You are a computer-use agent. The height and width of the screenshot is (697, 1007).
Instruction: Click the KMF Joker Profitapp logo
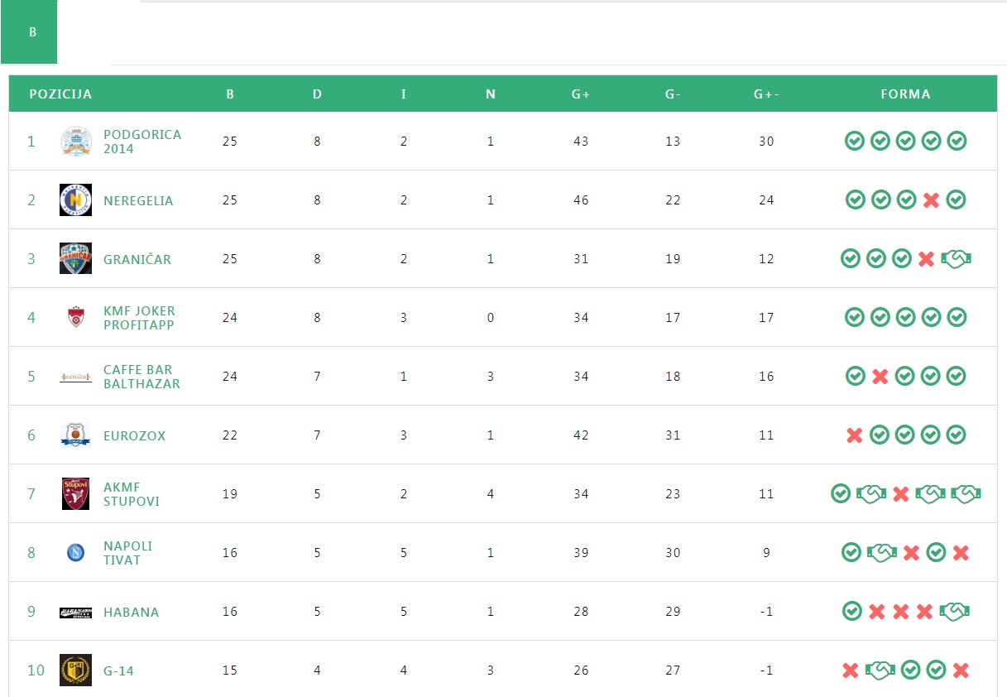pyautogui.click(x=76, y=318)
